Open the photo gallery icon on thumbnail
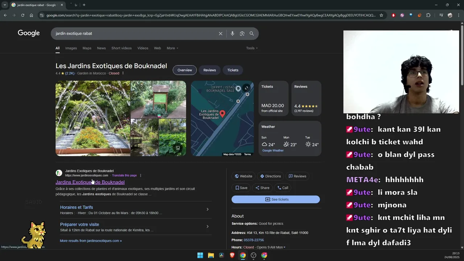The width and height of the screenshot is (464, 261). pos(178,148)
